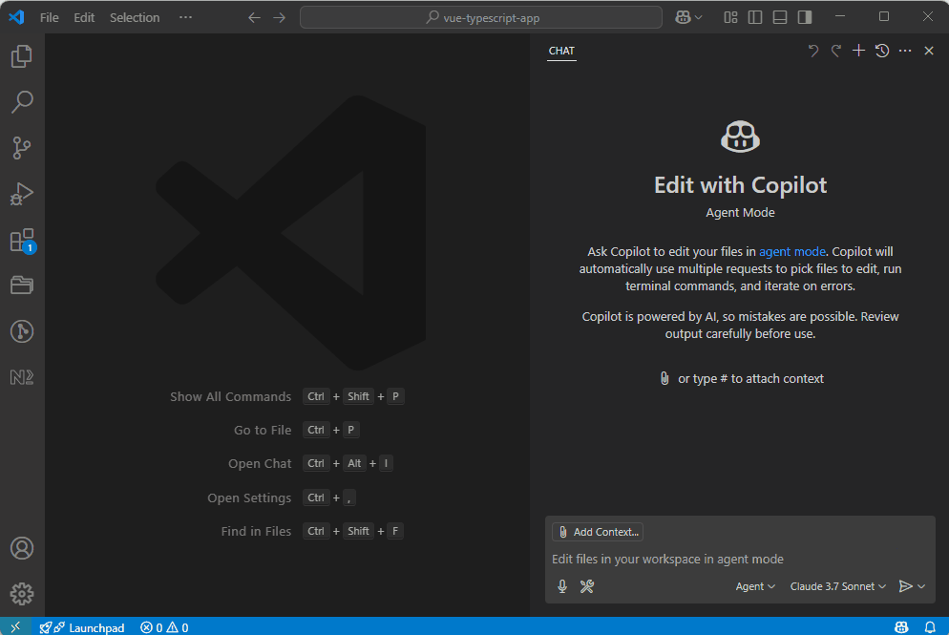Open Copilot menu in title bar
949x635 pixels.
click(x=688, y=17)
